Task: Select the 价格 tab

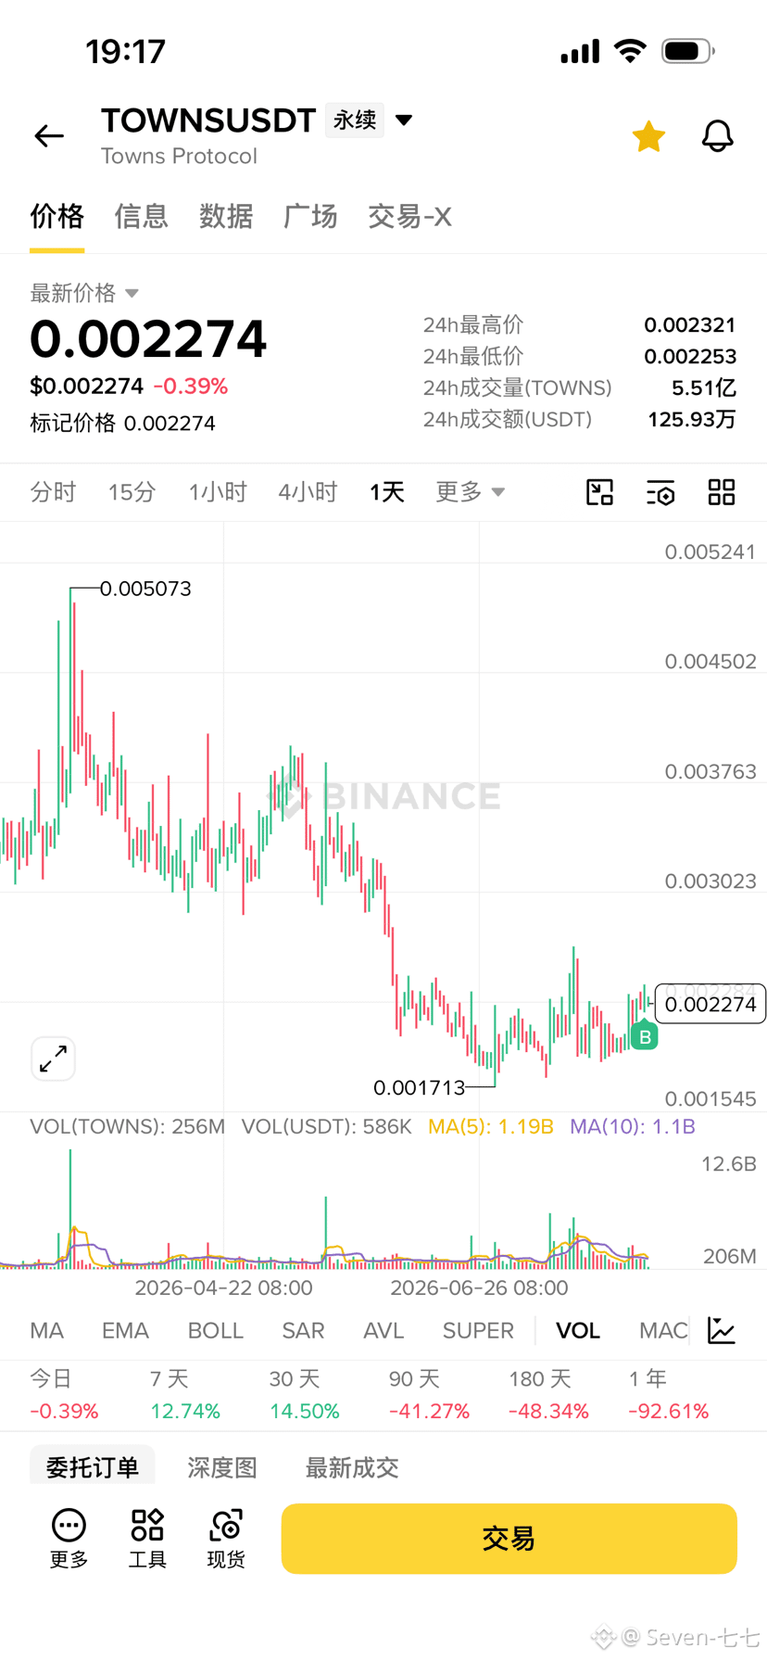Action: coord(57,216)
